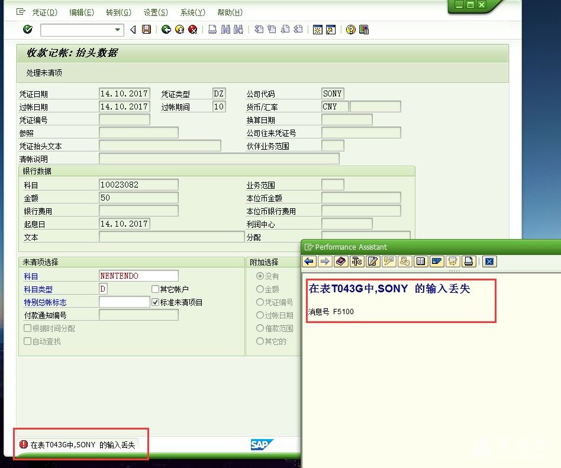This screenshot has height=468, width=561.
Task: Click the yellow Exit up-arrow icon
Action: coord(180,30)
